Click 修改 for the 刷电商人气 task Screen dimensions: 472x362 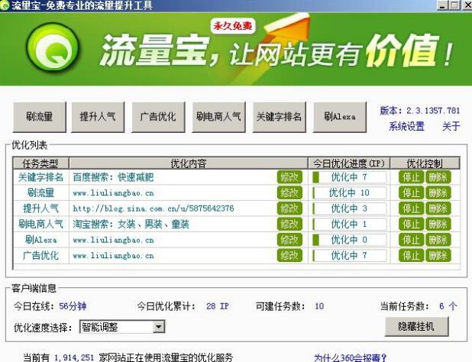289,225
